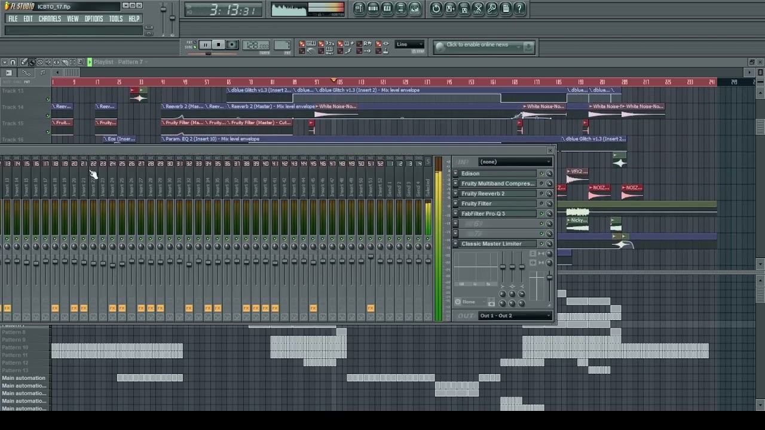This screenshot has height=430, width=765.
Task: Open the Fruity Filter slot dropdown arrow
Action: (x=455, y=204)
